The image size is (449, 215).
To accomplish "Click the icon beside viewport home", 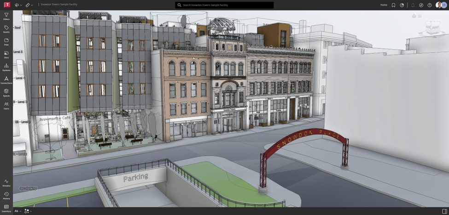I will tap(420, 16).
